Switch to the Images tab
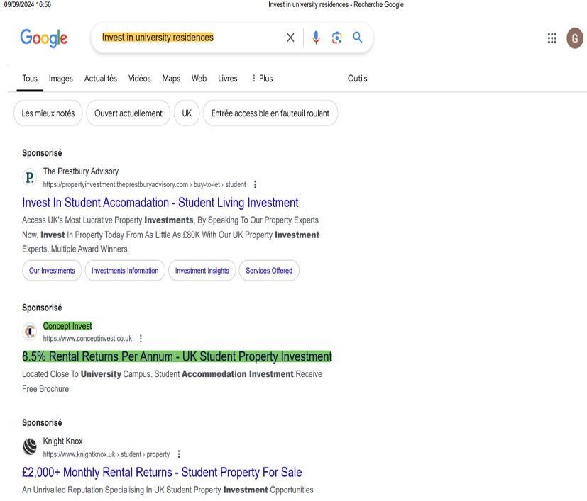 [x=60, y=79]
